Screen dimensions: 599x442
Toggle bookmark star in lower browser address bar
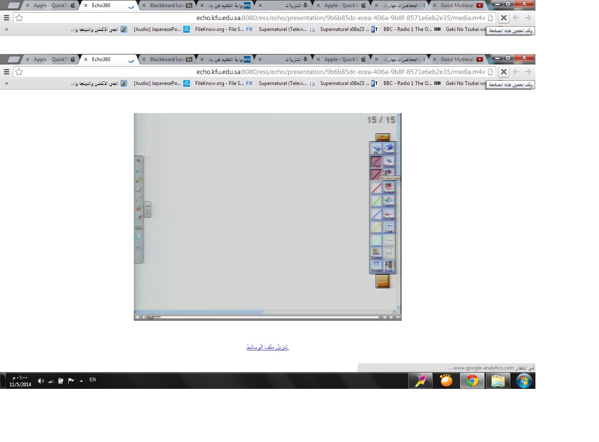(19, 72)
